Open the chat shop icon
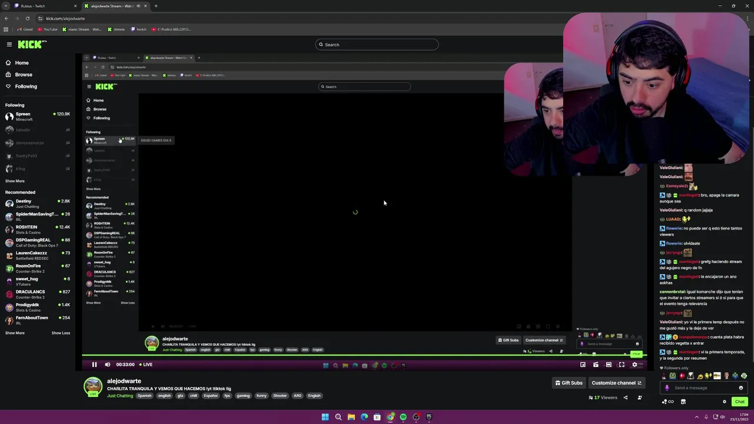Viewport: 754px width, 424px height. [683, 402]
